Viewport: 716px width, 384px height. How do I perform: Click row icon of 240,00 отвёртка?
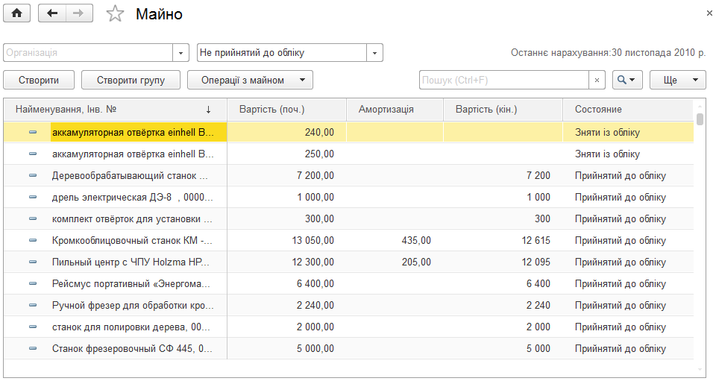(x=33, y=132)
